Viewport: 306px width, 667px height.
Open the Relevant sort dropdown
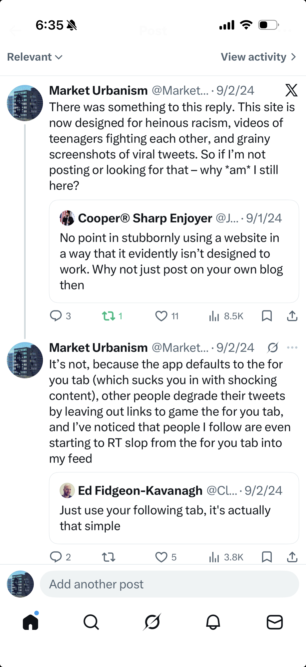(35, 57)
